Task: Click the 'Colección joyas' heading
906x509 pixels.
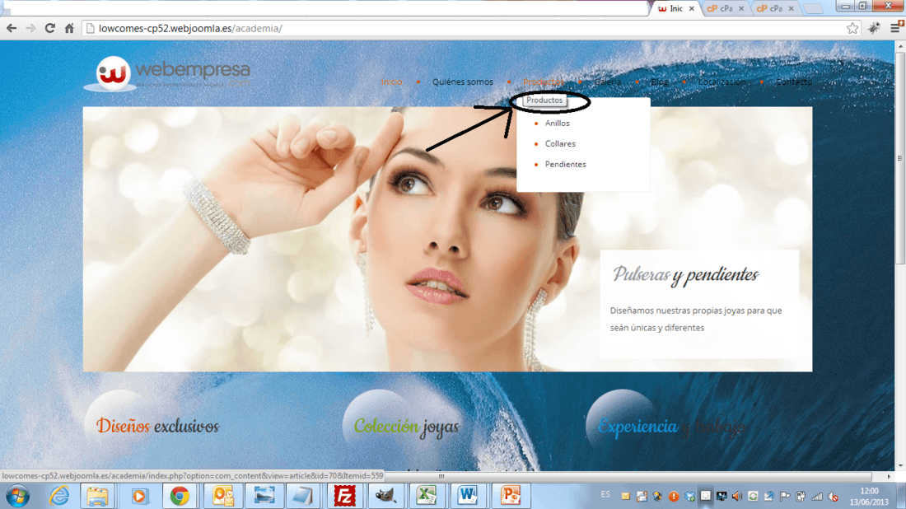Action: (406, 427)
